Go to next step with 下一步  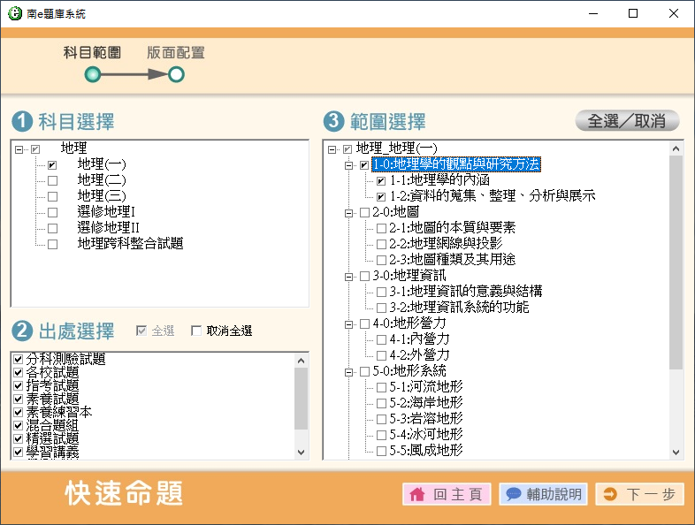coord(639,495)
